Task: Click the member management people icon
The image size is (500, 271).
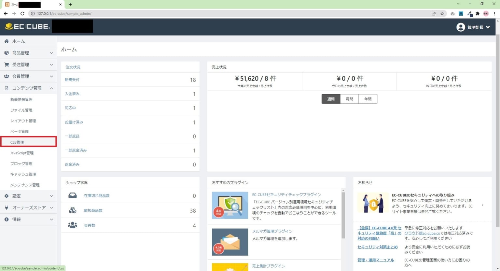Action: click(x=7, y=76)
